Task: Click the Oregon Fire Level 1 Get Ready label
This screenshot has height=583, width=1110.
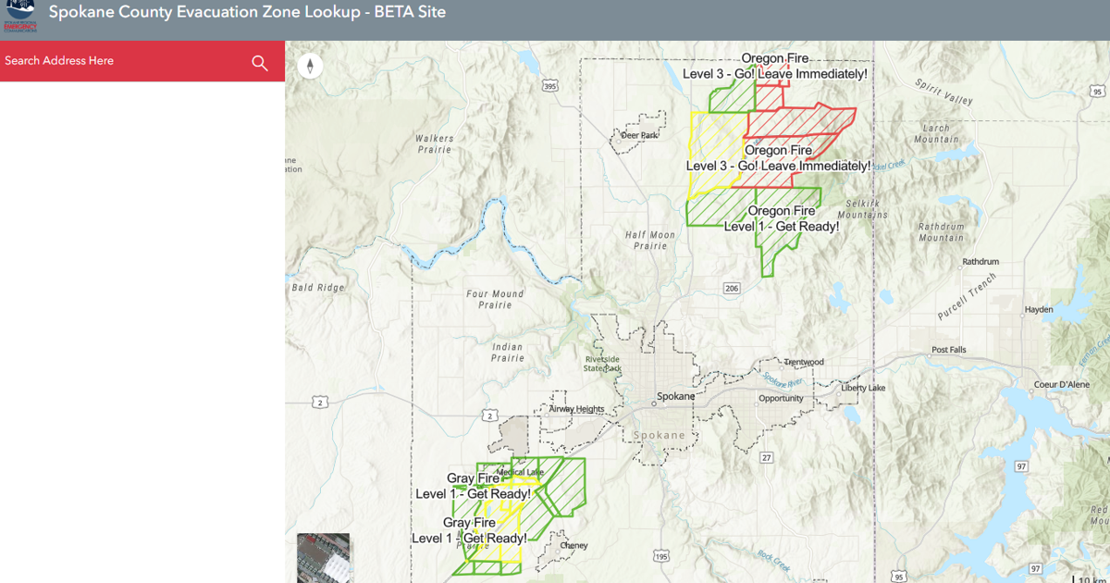Action: [781, 218]
